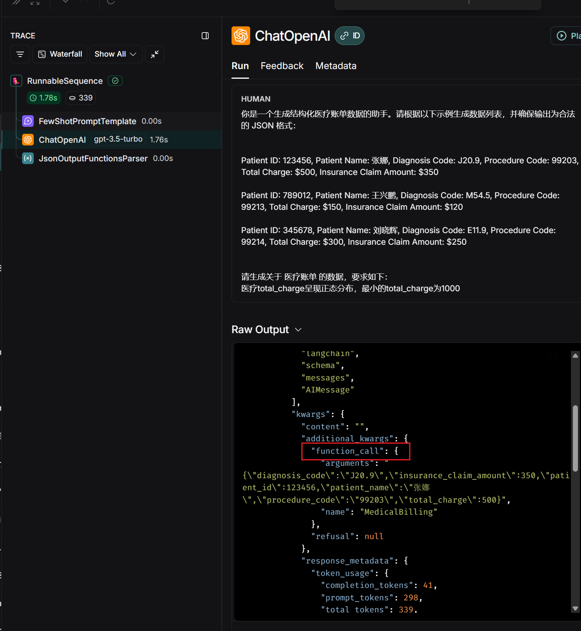Viewport: 581px width, 631px height.
Task: Click the "AIMessage" string in raw output
Action: click(328, 390)
